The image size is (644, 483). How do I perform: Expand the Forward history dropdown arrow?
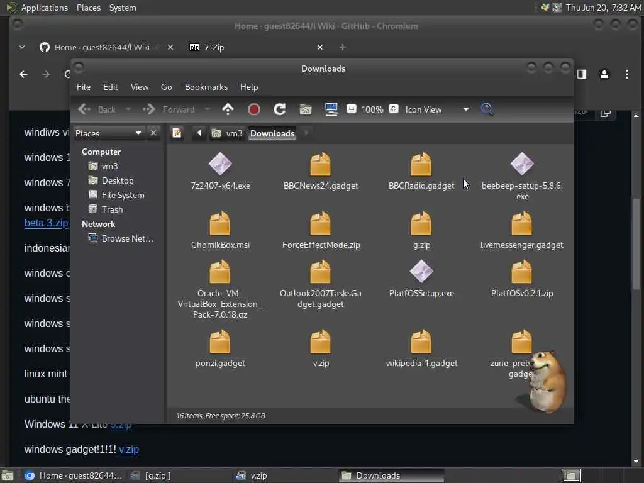pos(208,109)
